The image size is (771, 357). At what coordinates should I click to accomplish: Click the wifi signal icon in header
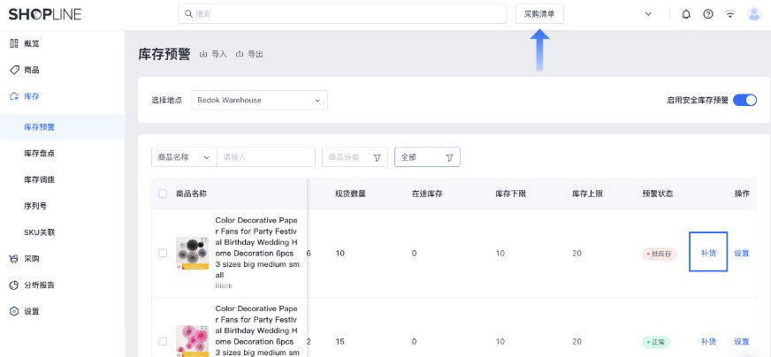coord(730,14)
